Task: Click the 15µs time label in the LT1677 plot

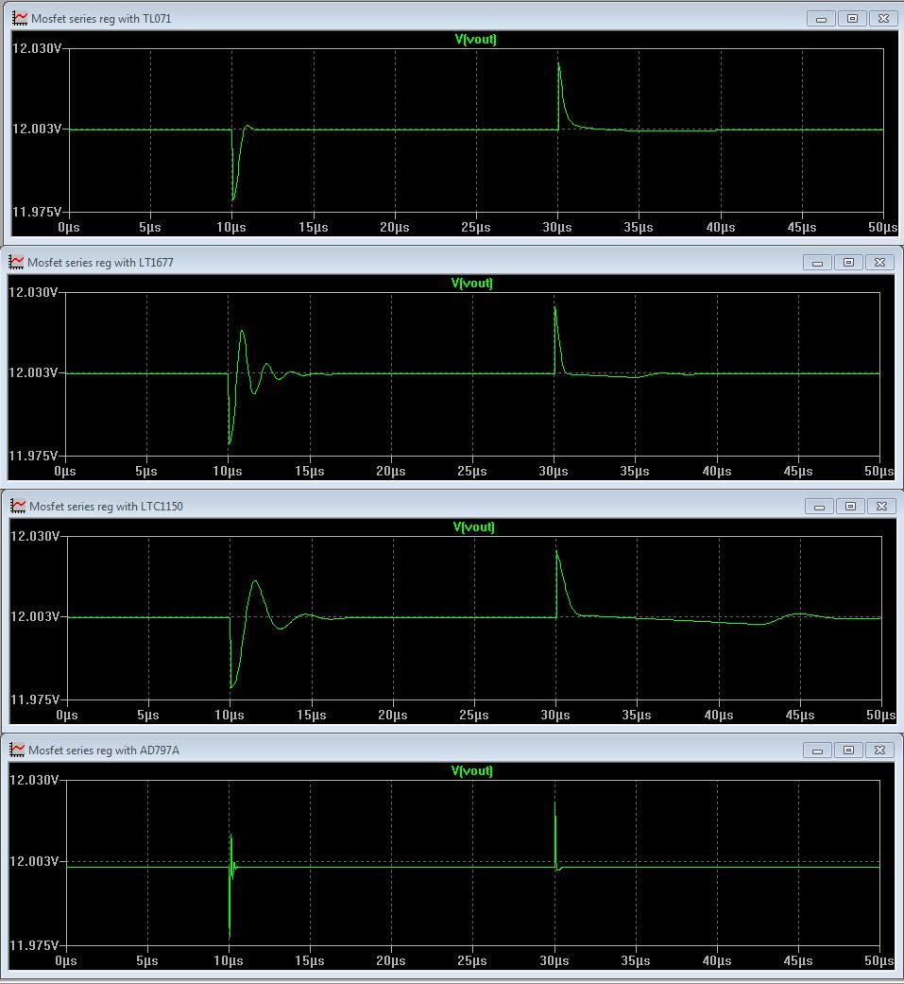Action: [x=309, y=471]
